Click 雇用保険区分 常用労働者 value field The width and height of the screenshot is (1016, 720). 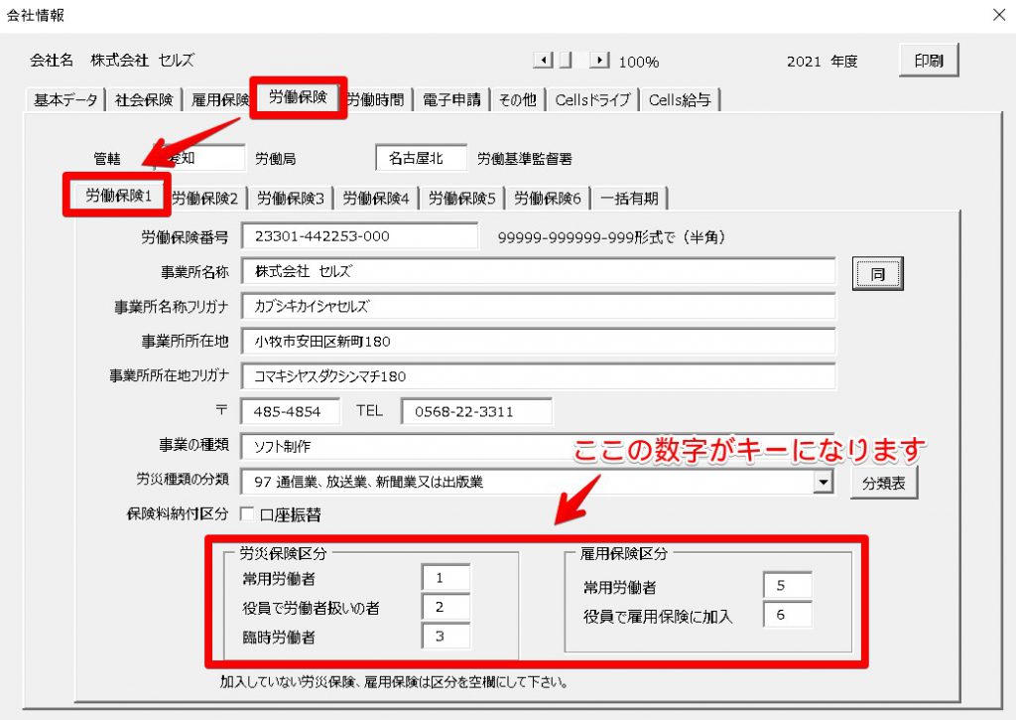tap(787, 586)
